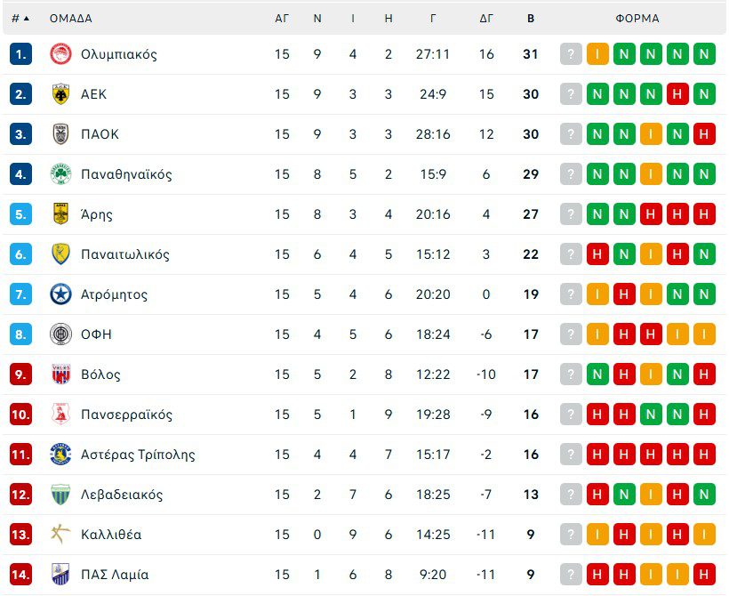729x596 pixels.
Task: Click the orange draw badge in Olympiacos form
Action: click(x=597, y=54)
